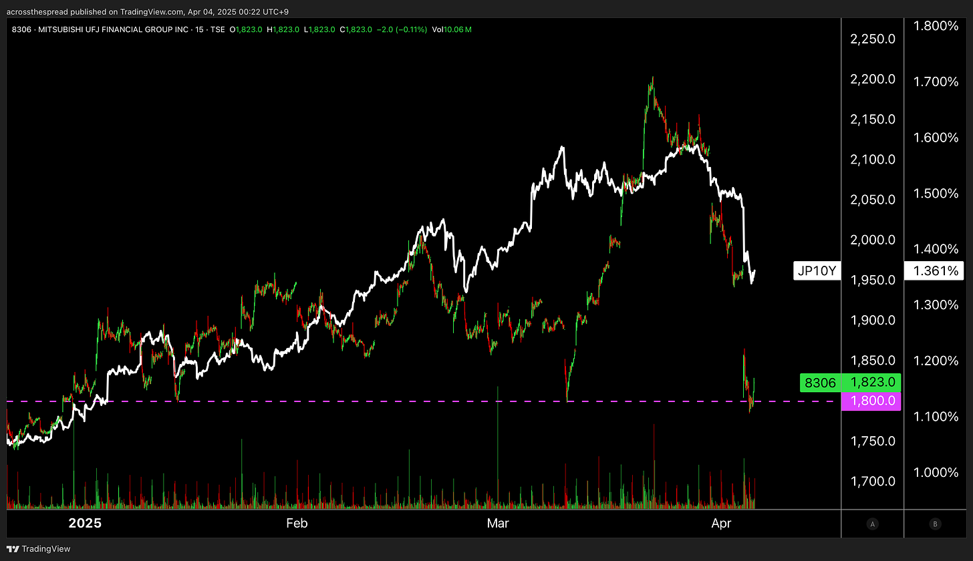
Task: Click the 1.800% yield axis label
Action: (936, 25)
